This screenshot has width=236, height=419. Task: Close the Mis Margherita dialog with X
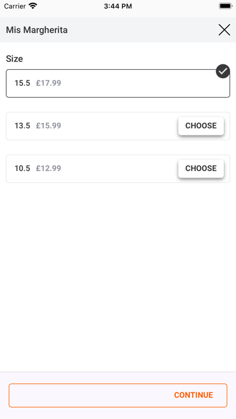[x=224, y=30]
